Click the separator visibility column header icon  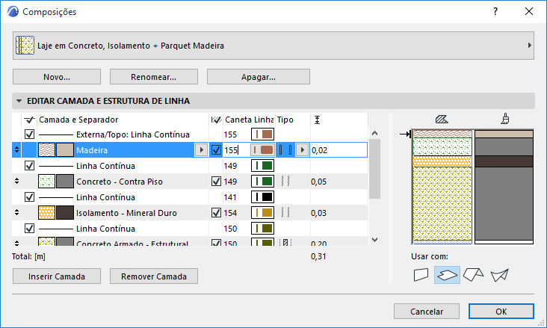pyautogui.click(x=29, y=120)
